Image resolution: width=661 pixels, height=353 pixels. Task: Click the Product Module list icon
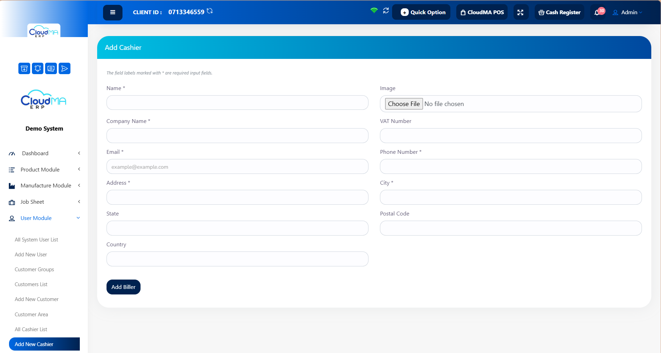click(12, 170)
